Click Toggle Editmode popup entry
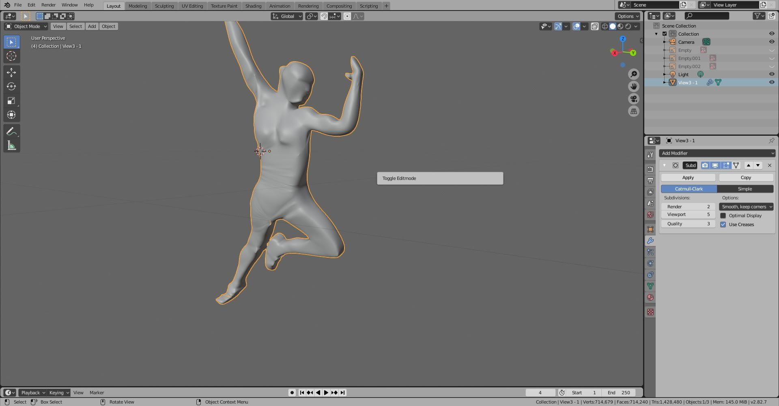 pos(440,178)
